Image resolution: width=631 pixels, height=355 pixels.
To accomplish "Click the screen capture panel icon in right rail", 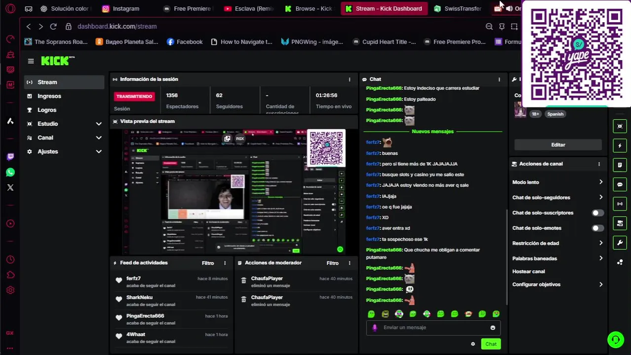I will [x=620, y=126].
